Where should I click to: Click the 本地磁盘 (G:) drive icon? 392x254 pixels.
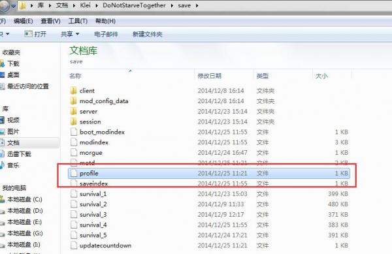point(2,234)
